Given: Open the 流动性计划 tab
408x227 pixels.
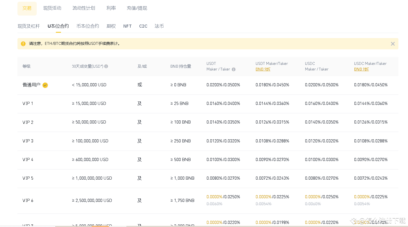Looking at the screenshot, I should pyautogui.click(x=84, y=8).
